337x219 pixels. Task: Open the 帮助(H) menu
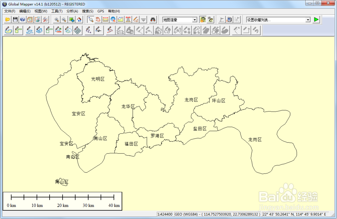click(x=114, y=11)
